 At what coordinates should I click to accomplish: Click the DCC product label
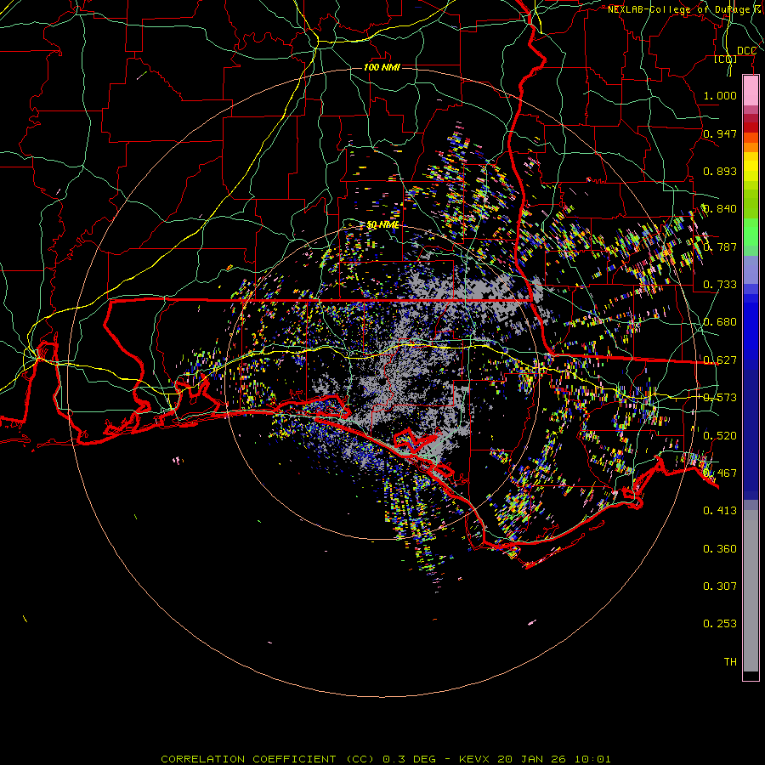click(746, 51)
